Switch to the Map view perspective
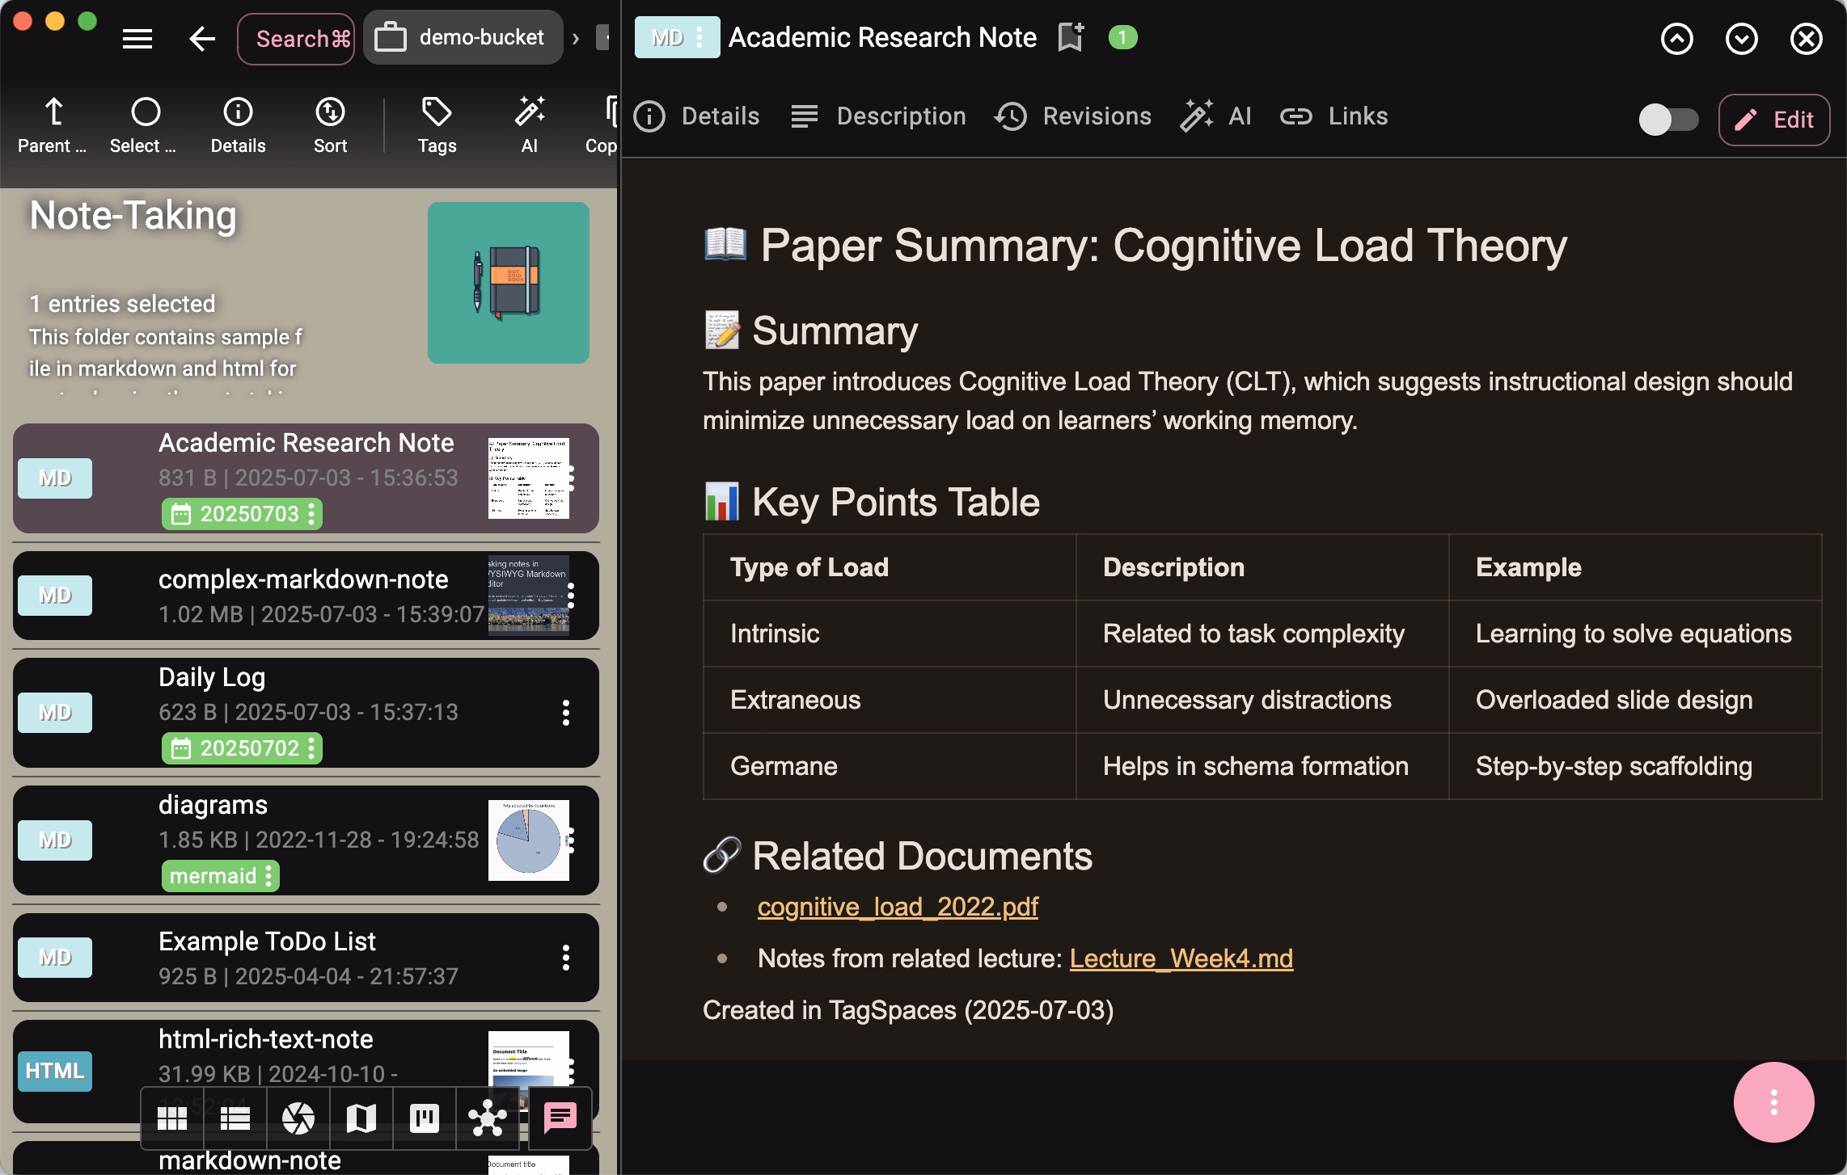 tap(361, 1118)
